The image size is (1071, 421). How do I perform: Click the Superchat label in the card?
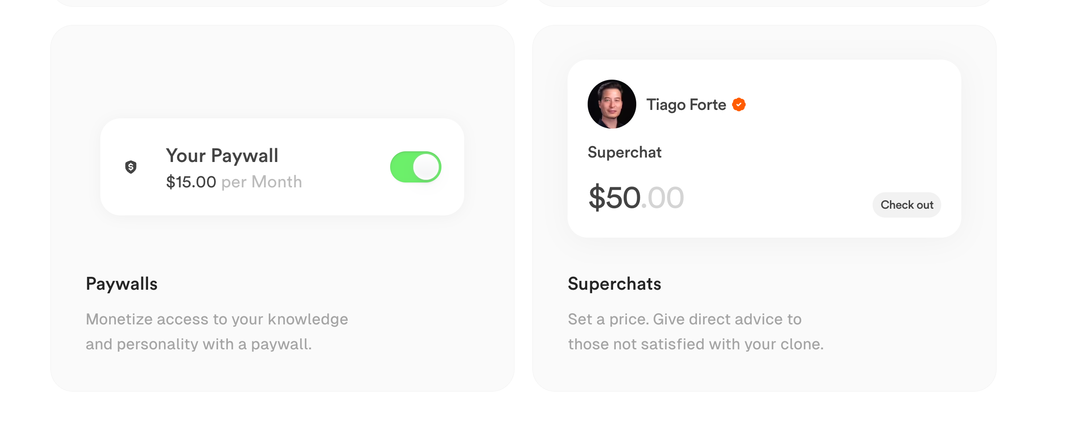tap(624, 152)
